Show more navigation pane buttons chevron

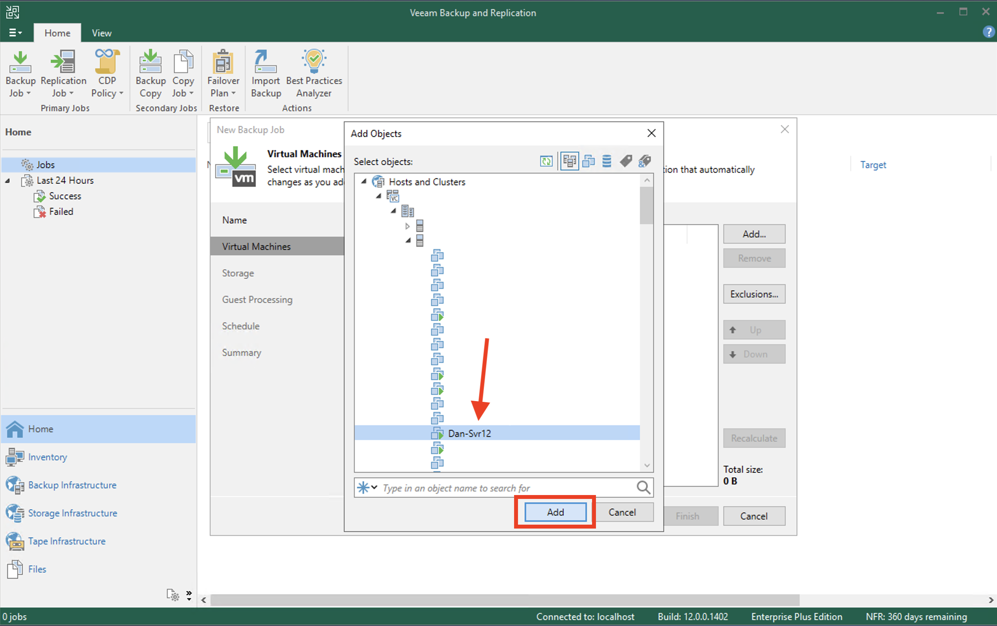(189, 595)
